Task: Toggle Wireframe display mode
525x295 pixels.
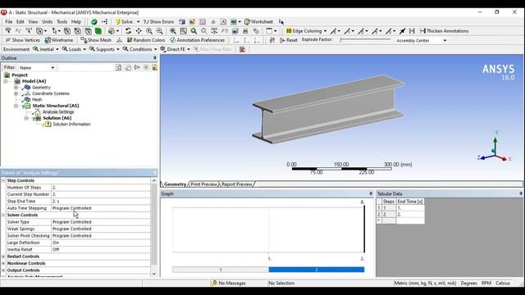Action: [x=59, y=40]
